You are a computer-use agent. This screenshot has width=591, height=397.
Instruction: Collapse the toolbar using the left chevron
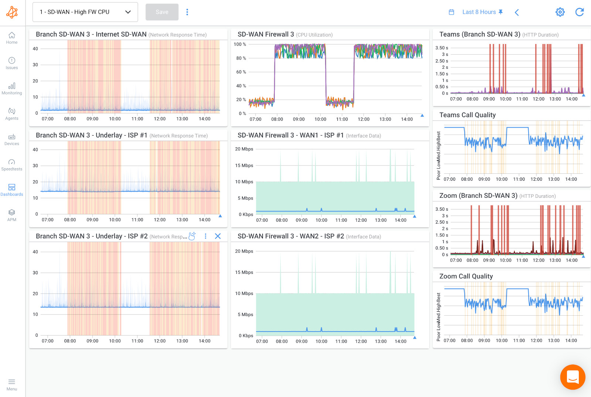(517, 12)
